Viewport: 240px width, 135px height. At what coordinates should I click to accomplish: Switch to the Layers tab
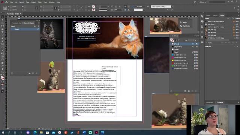pyautogui.click(x=215, y=15)
